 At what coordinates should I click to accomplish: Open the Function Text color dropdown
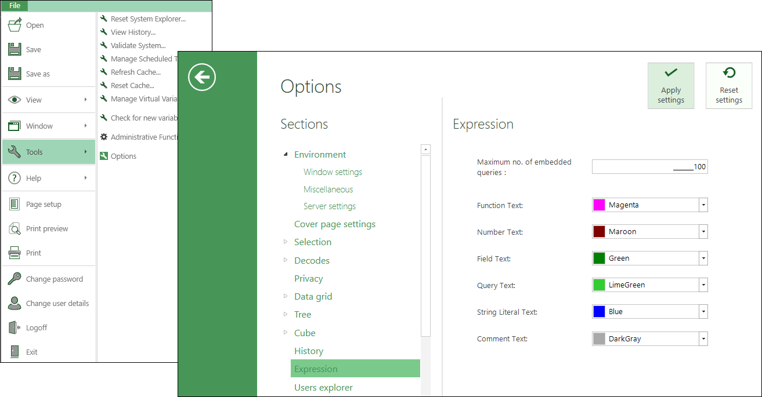703,205
